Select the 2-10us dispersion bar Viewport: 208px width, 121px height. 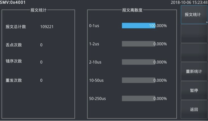pyautogui.click(x=138, y=62)
